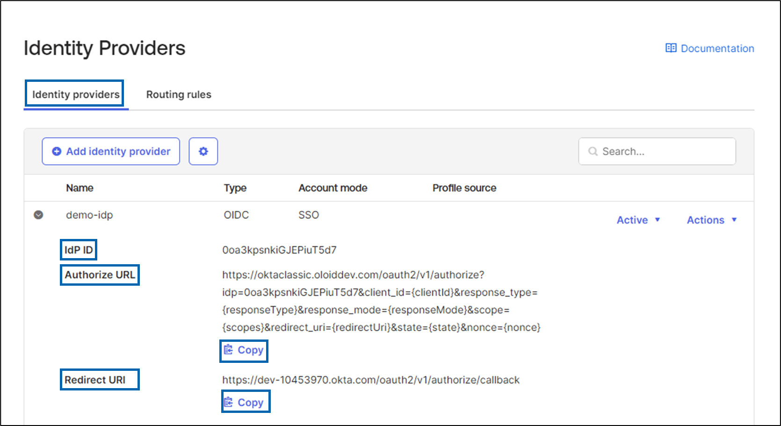
Task: Open the Active status dropdown
Action: [x=638, y=220]
